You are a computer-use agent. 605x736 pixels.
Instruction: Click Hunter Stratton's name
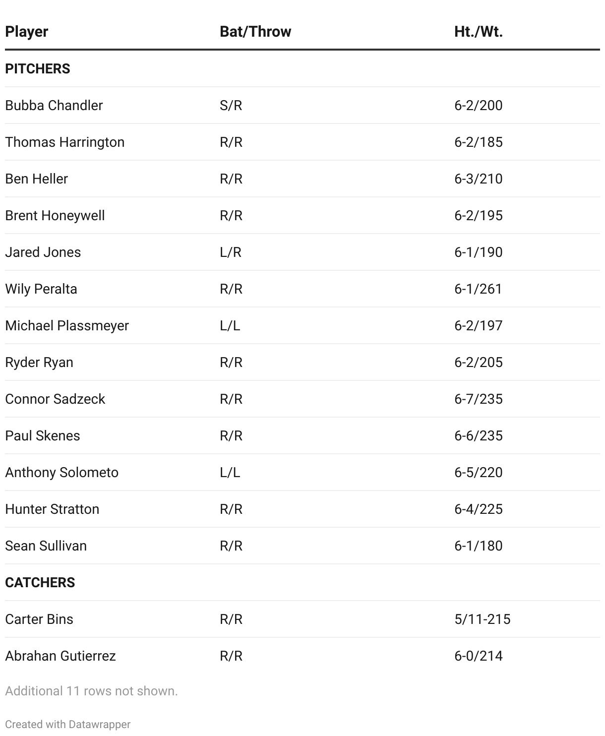[52, 509]
